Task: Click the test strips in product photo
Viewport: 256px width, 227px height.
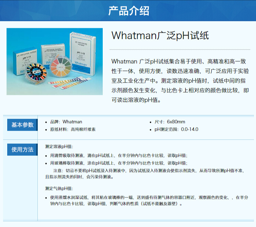Action: 69,83
